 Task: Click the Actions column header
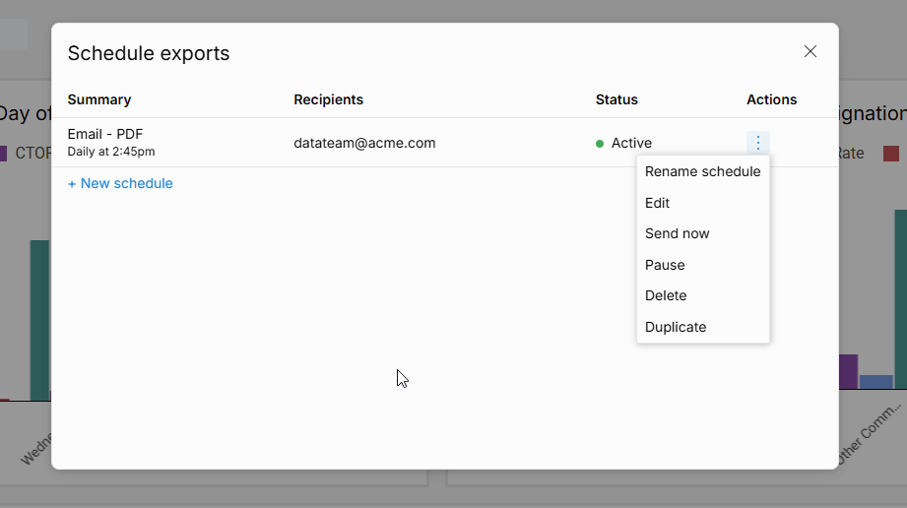(771, 99)
